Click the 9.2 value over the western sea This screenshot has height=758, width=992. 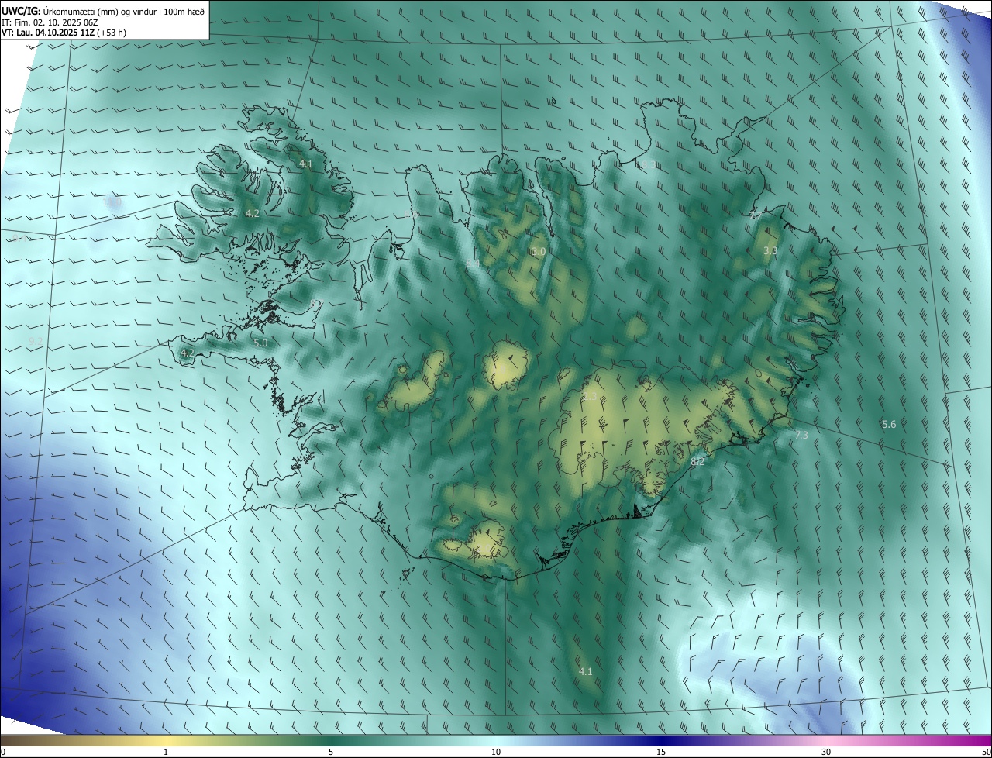point(36,341)
